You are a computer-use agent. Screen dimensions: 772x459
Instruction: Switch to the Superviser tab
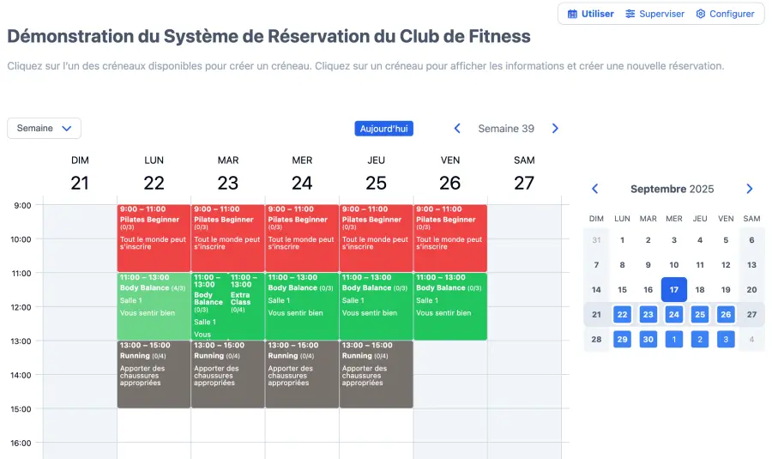654,14
